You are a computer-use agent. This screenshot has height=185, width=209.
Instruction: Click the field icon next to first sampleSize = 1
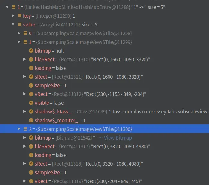coord(31,86)
